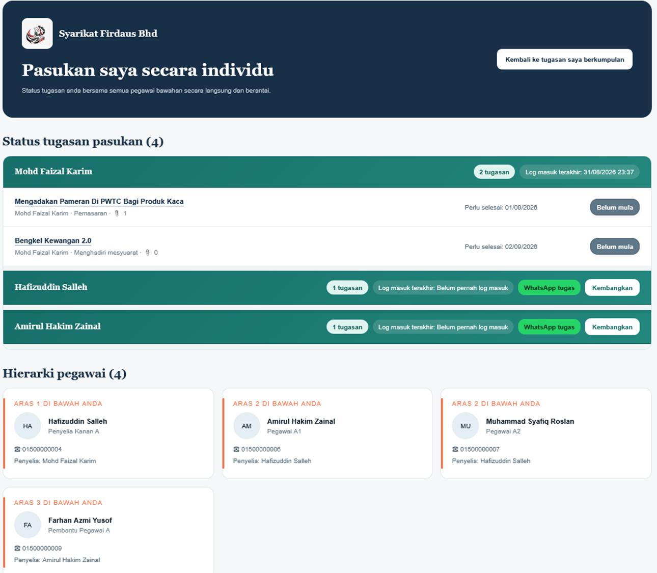This screenshot has height=573, width=657.
Task: Click the phone icon beside 01500000004
Action: pyautogui.click(x=17, y=449)
